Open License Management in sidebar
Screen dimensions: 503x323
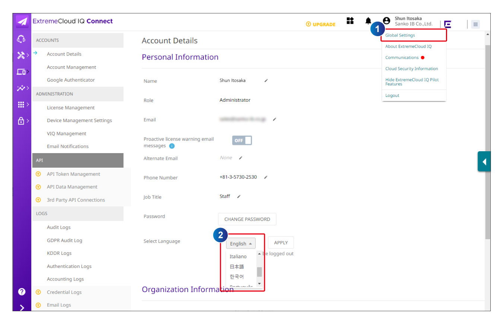(71, 108)
